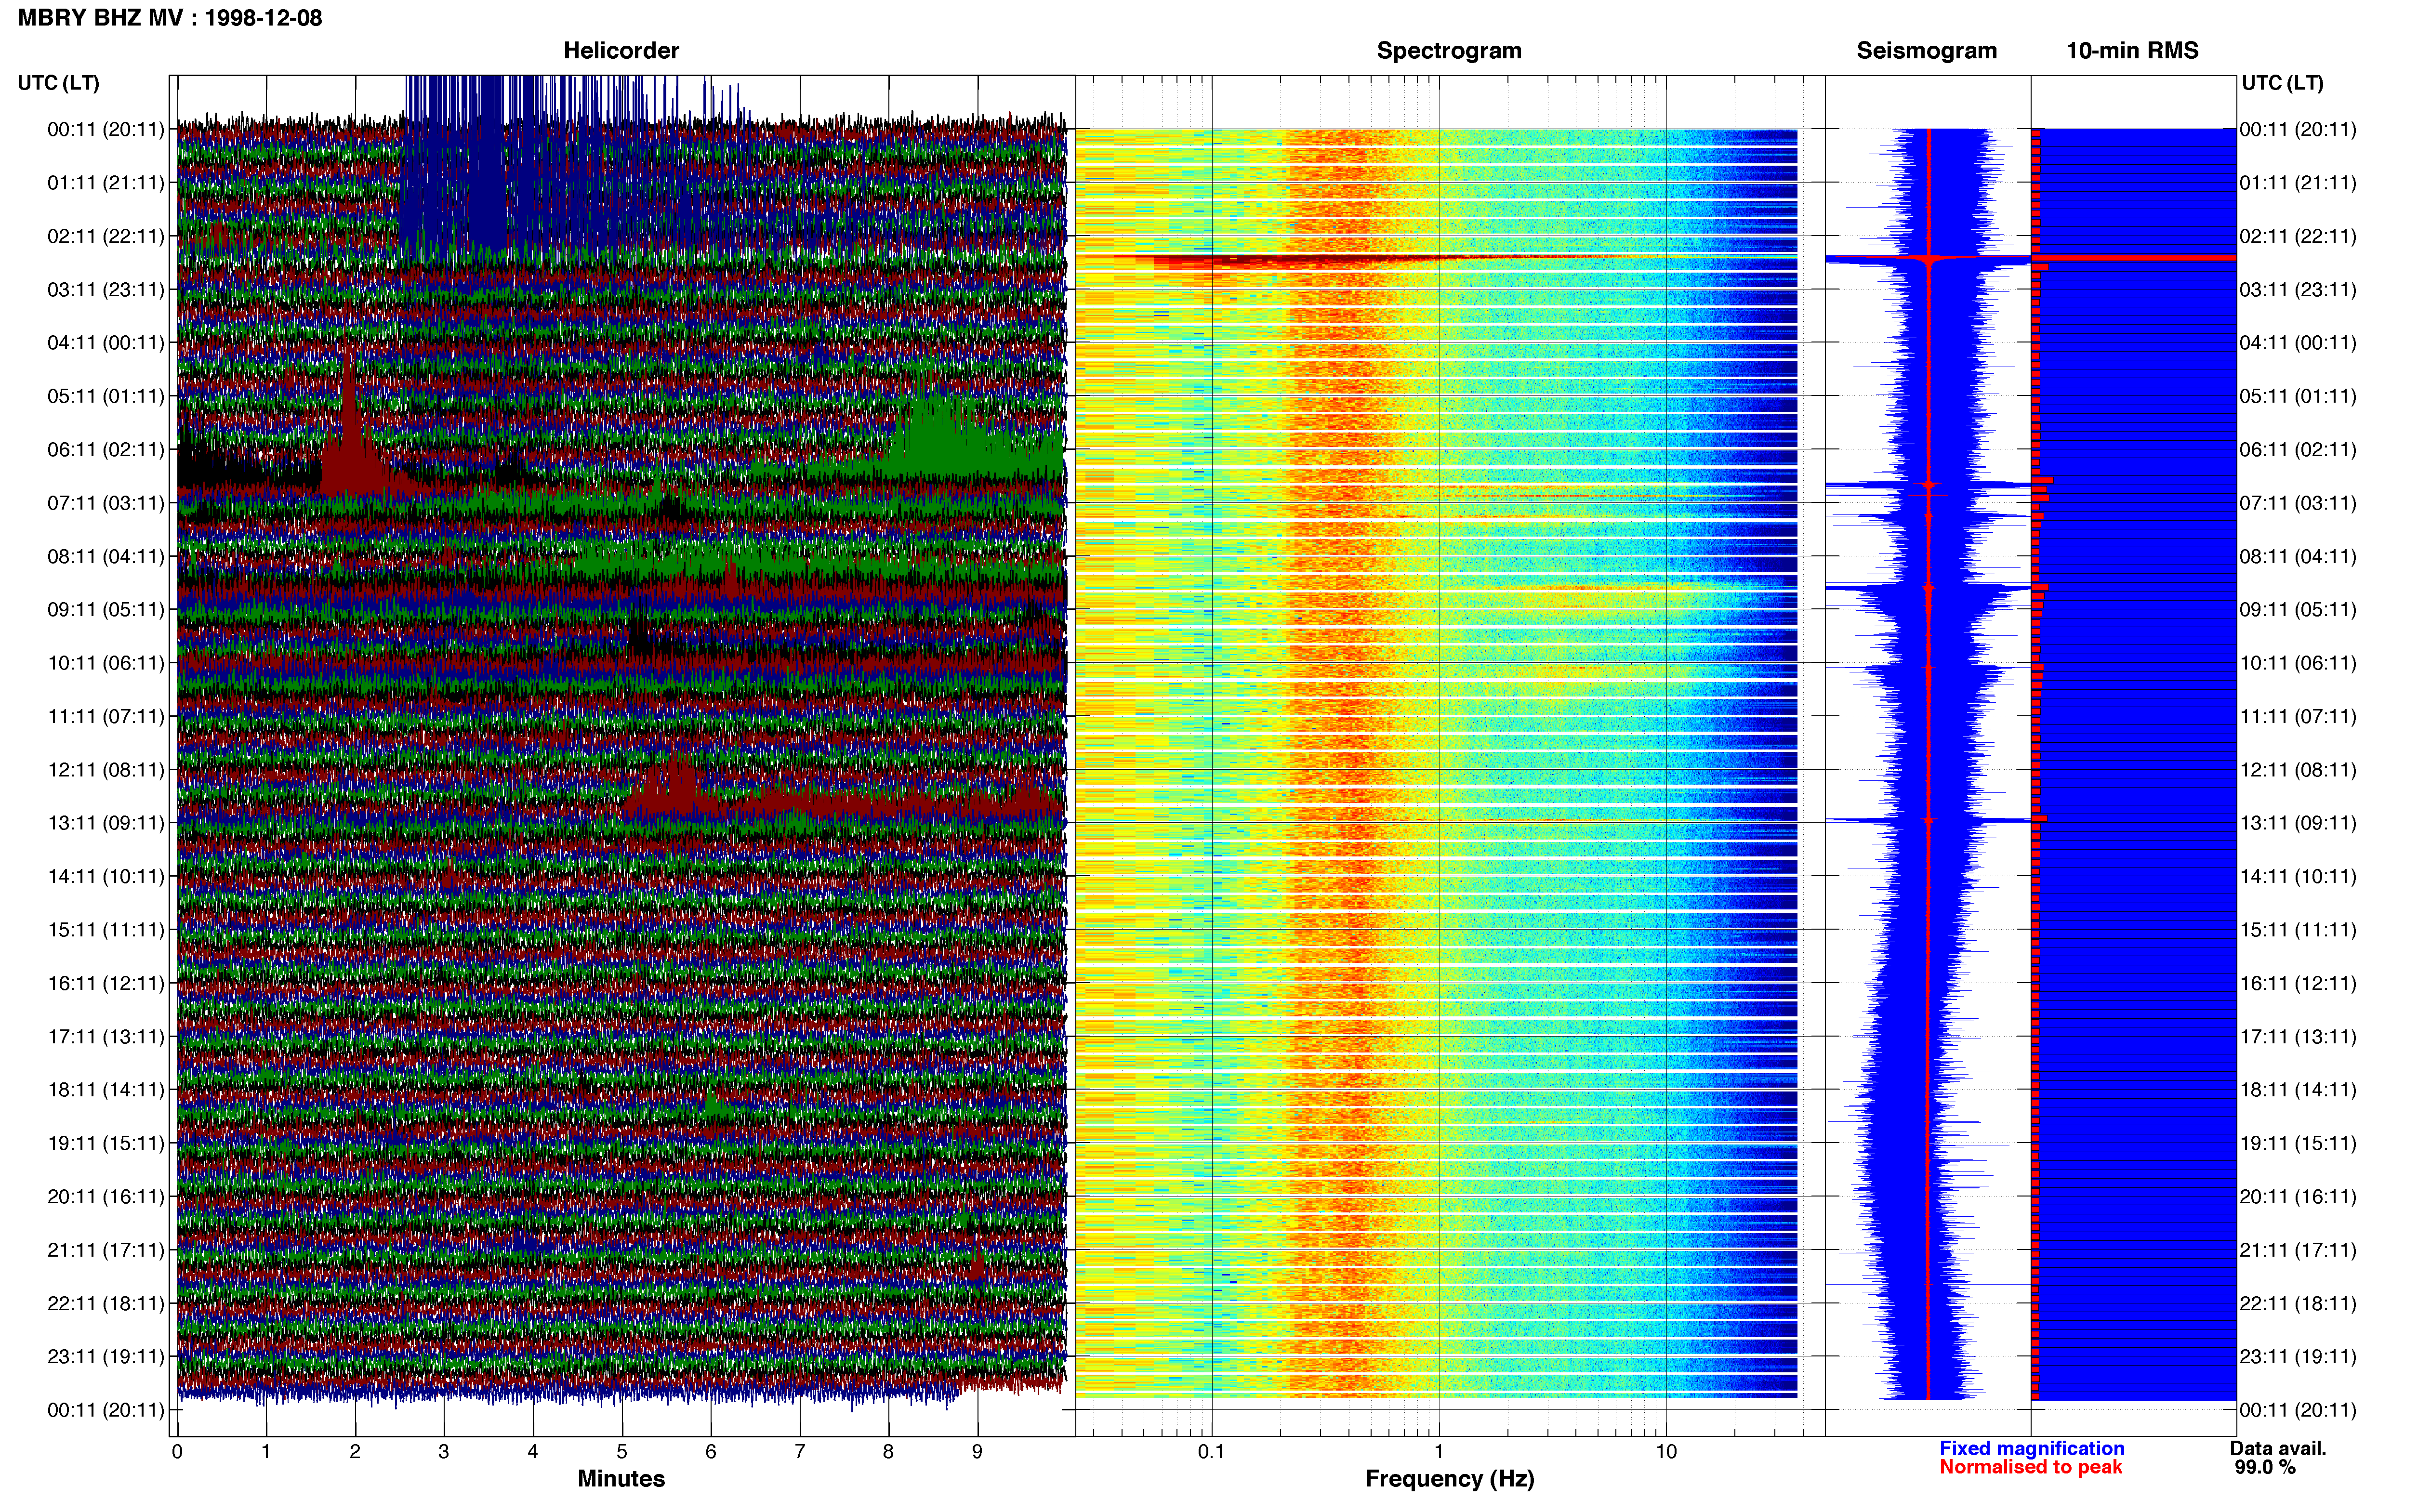2418x1512 pixels.
Task: Click minute tick 7 on the Helicorder axis
Action: point(800,1451)
